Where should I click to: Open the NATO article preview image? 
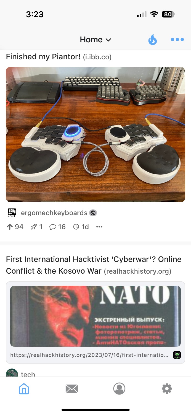[95, 316]
